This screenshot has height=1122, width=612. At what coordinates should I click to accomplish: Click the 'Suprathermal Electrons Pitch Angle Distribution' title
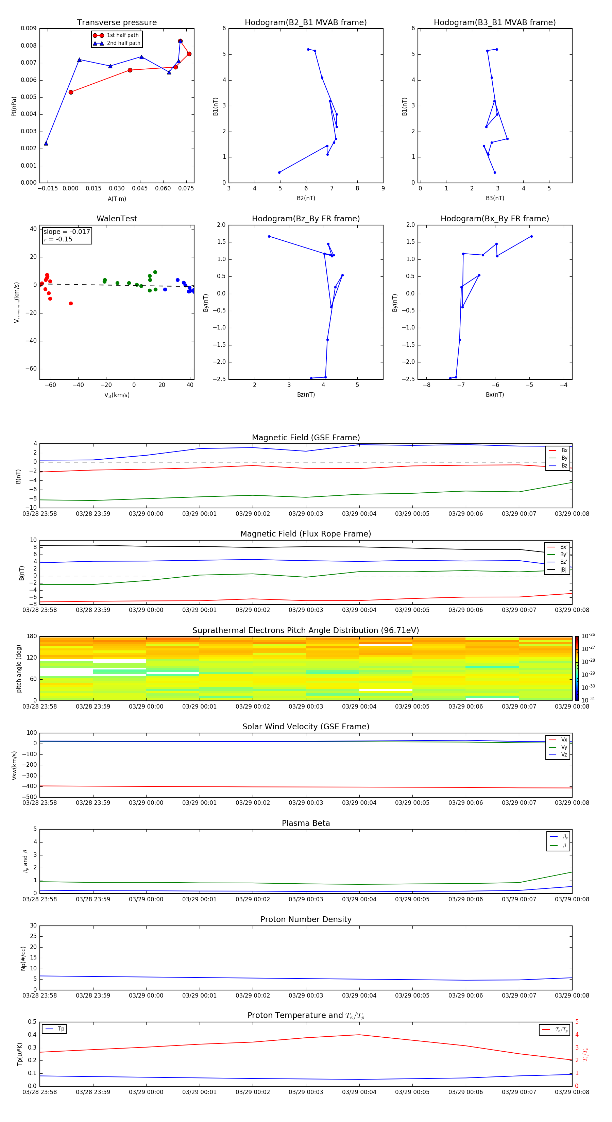306,631
